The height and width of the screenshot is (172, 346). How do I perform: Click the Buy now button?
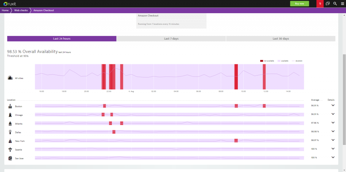pyautogui.click(x=299, y=4)
